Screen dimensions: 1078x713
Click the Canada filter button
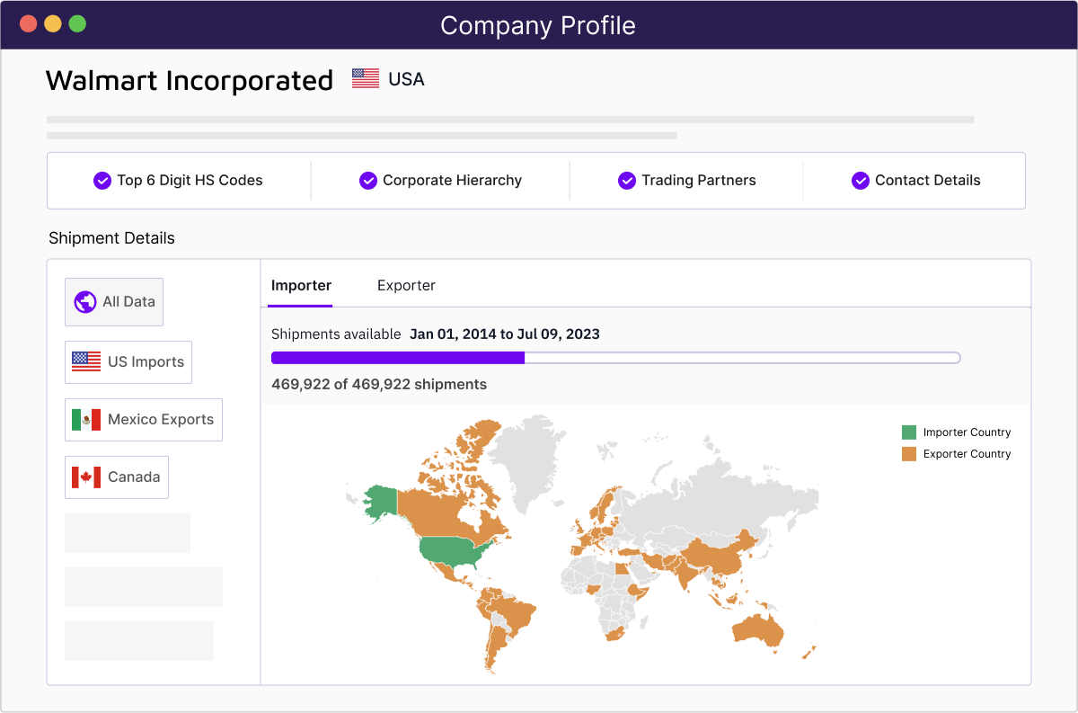pyautogui.click(x=116, y=477)
